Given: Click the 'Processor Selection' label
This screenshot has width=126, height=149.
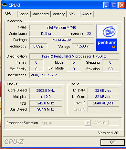Looking at the screenshot, I should pyautogui.click(x=22, y=123).
